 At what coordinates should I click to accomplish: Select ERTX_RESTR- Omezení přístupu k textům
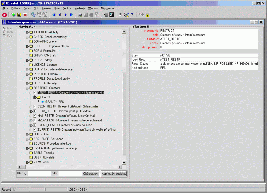[x=64, y=111]
